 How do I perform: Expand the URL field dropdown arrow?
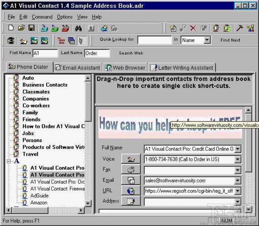tap(238, 191)
